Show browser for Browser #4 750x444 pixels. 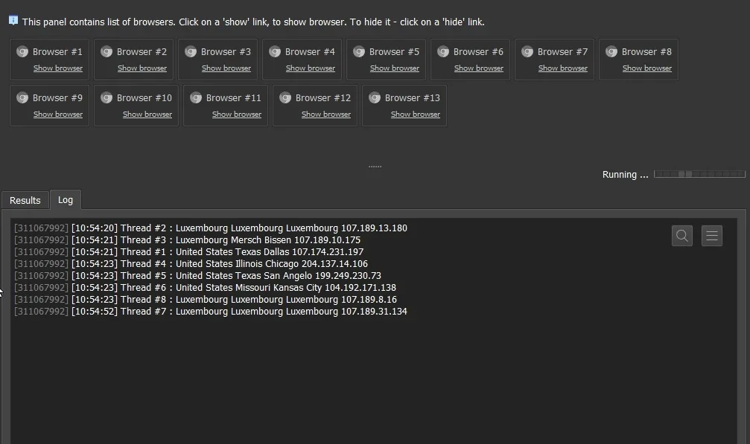[311, 68]
